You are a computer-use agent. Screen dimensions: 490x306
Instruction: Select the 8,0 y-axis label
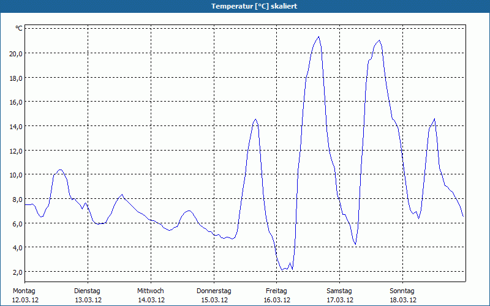pos(18,200)
